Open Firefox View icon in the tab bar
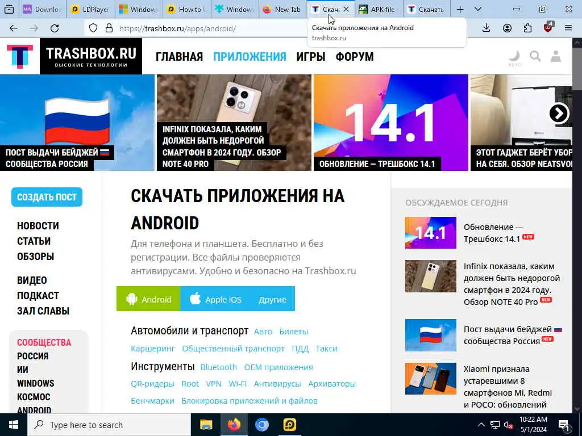The width and height of the screenshot is (582, 436). (9, 9)
